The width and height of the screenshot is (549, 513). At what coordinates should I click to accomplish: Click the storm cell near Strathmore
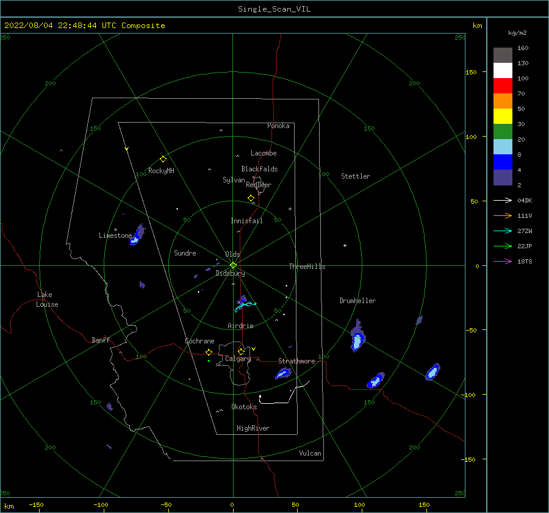click(x=283, y=373)
